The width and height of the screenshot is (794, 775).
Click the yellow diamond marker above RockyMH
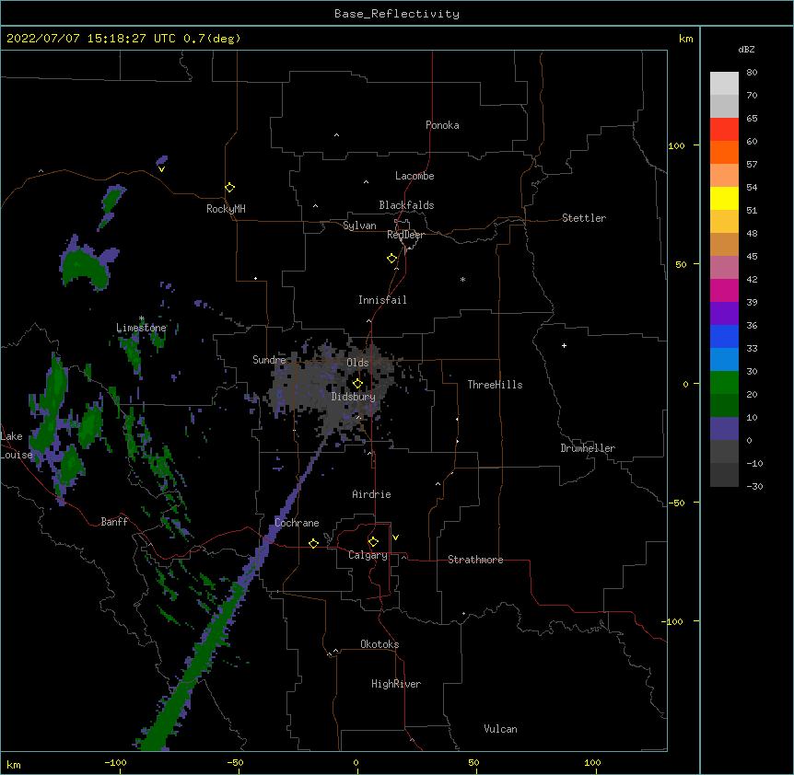(x=229, y=188)
